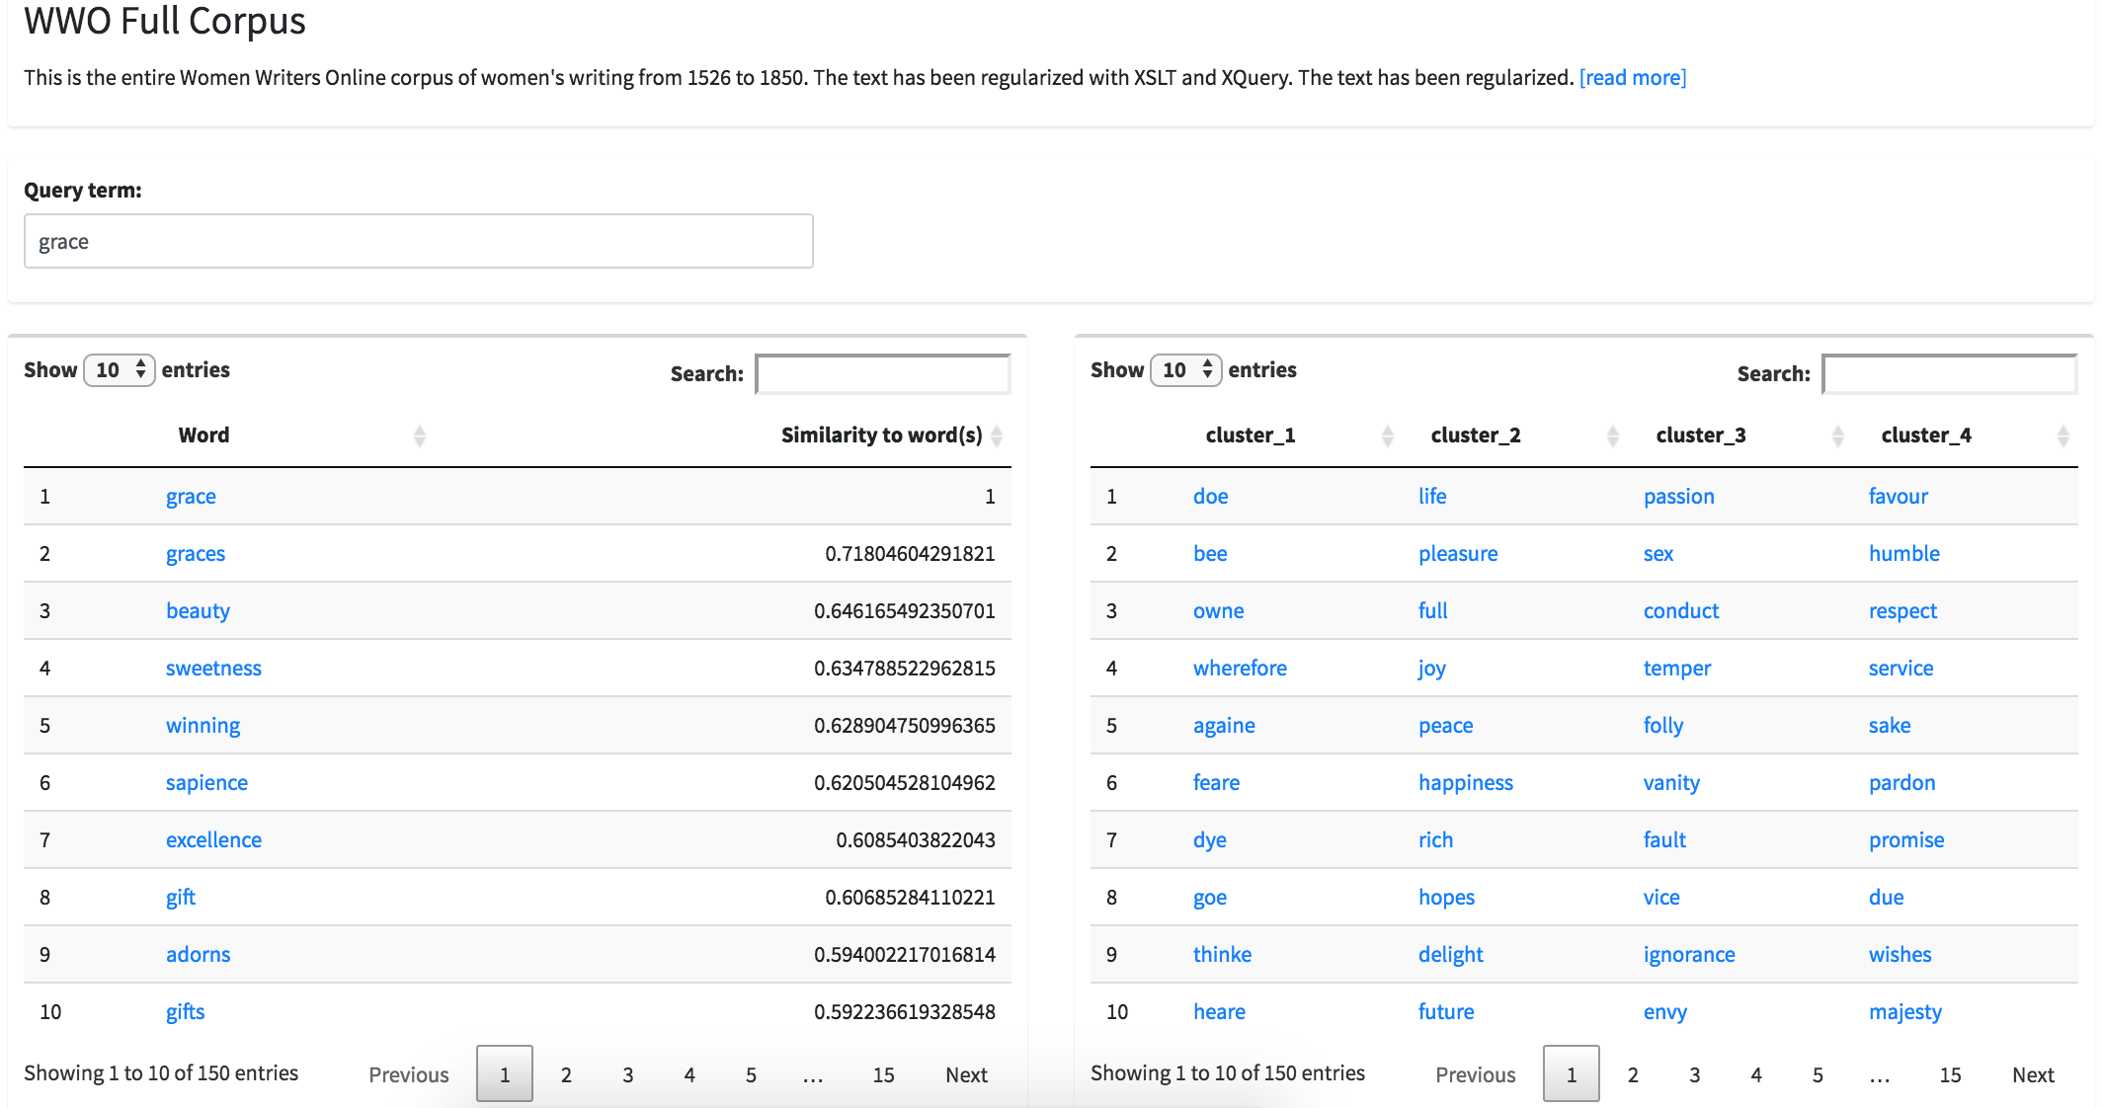Open the majesty cluster word
2102x1108 pixels.
coord(1904,1011)
